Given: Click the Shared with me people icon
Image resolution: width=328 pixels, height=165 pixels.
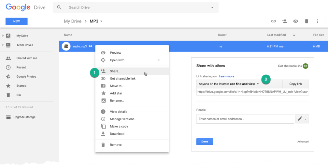Looking at the screenshot, I should point(8,58).
